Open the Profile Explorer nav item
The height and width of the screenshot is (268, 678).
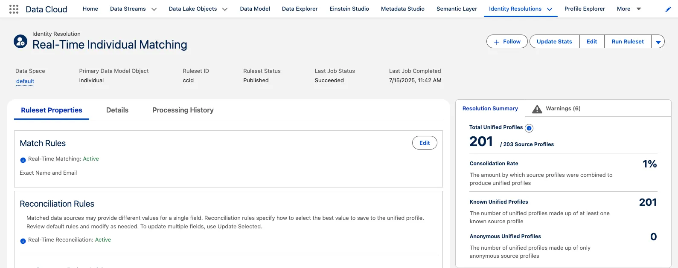pyautogui.click(x=585, y=9)
